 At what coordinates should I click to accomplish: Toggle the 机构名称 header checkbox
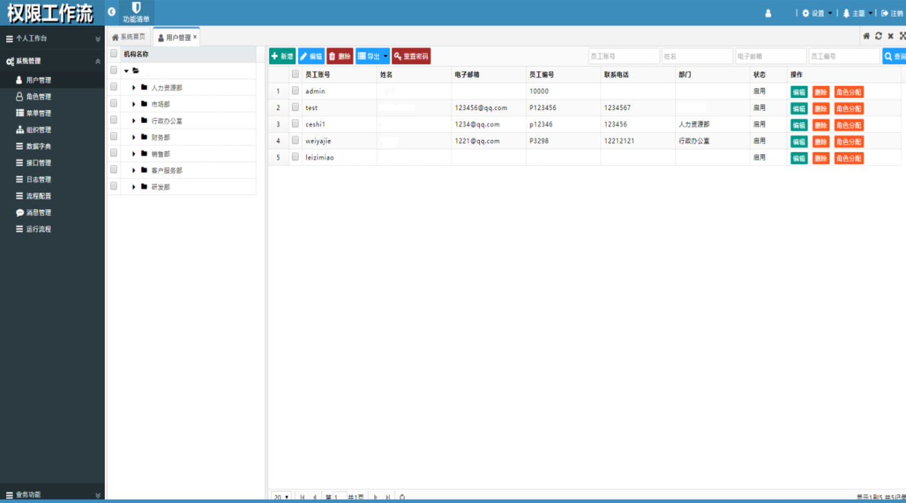pyautogui.click(x=113, y=54)
